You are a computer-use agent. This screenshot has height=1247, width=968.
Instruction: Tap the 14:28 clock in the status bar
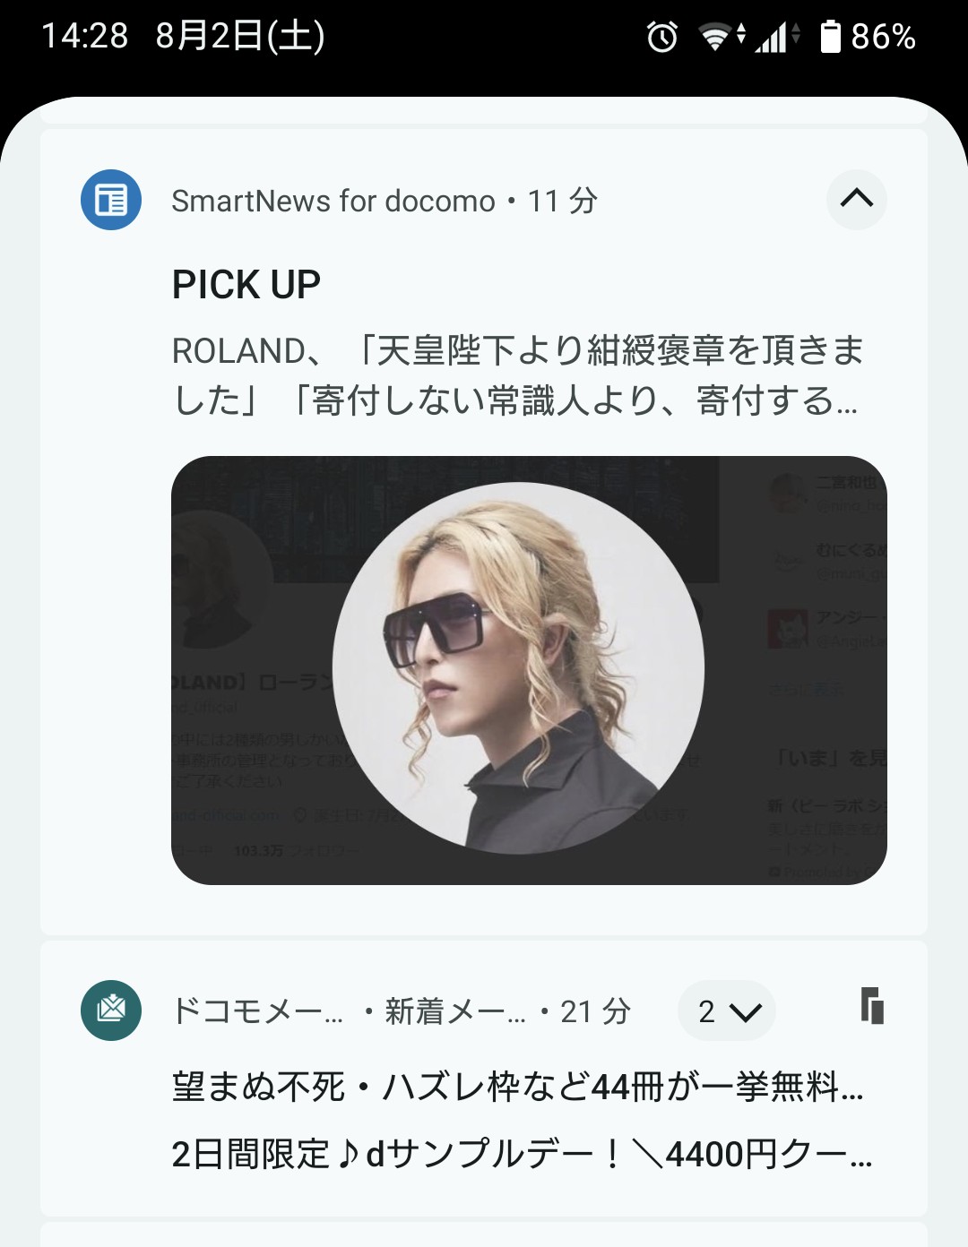[84, 36]
